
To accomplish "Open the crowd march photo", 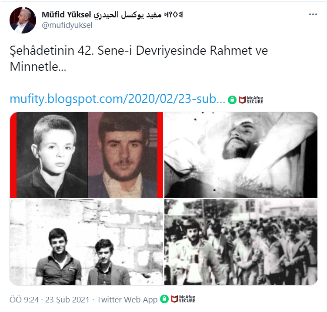I will pyautogui.click(x=241, y=242).
